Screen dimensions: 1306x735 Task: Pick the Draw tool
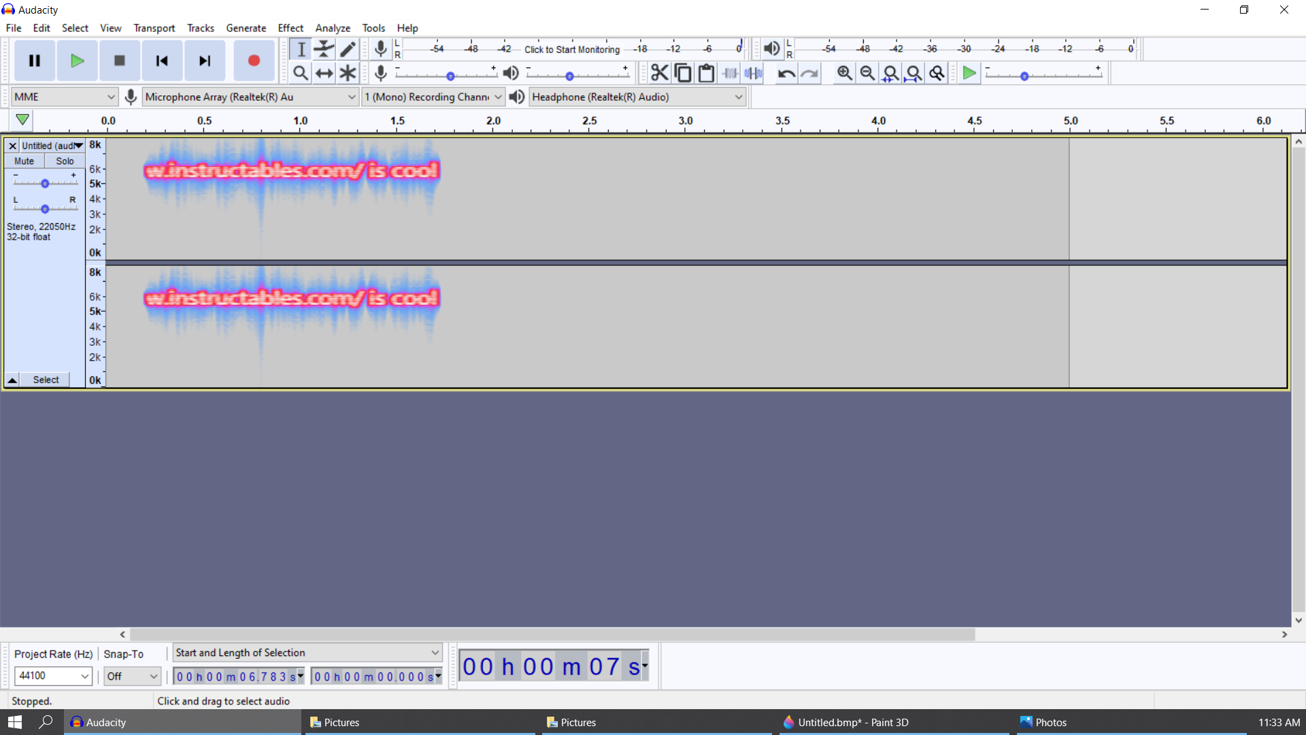point(348,49)
